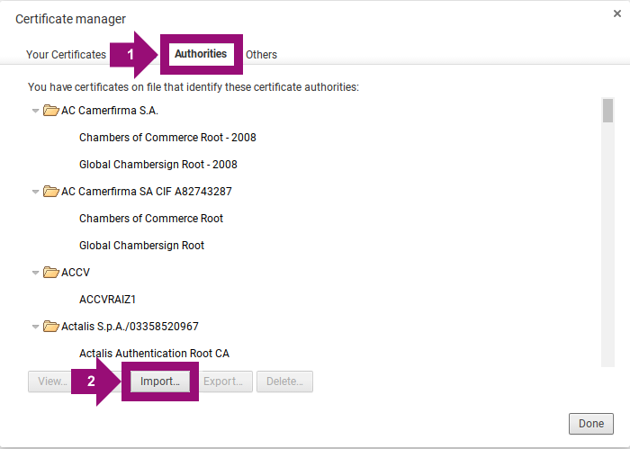Select Global Chambersign Root - 2008 certificate
Screen dimensions: 630x449
pyautogui.click(x=157, y=165)
